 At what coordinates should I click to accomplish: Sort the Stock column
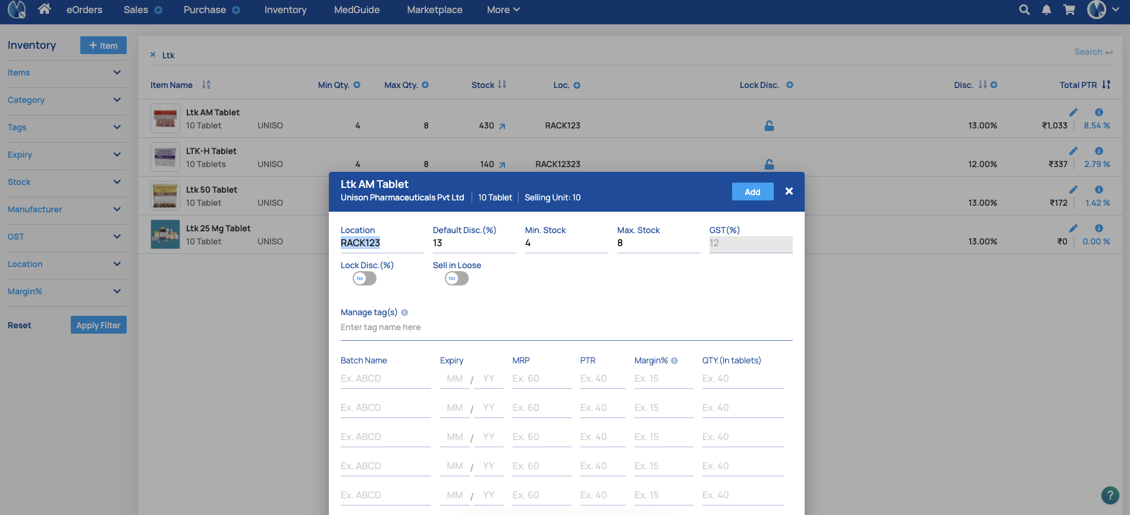point(502,84)
